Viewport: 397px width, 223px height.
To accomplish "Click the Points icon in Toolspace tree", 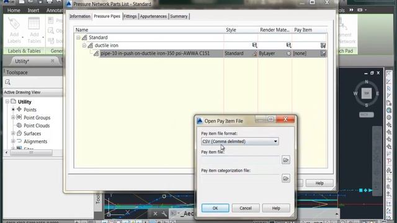I will [x=19, y=109].
